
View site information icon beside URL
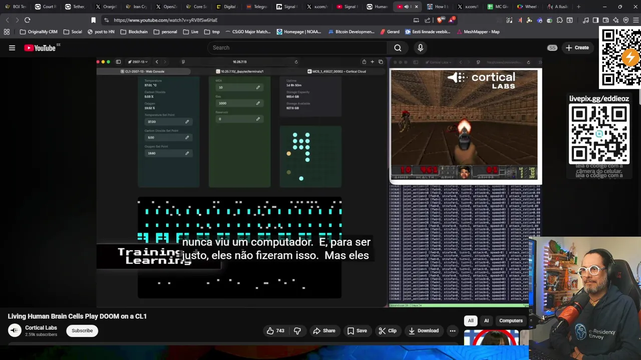click(106, 20)
